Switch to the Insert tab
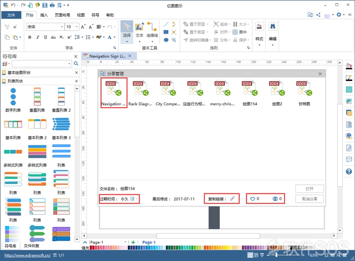 tap(44, 15)
